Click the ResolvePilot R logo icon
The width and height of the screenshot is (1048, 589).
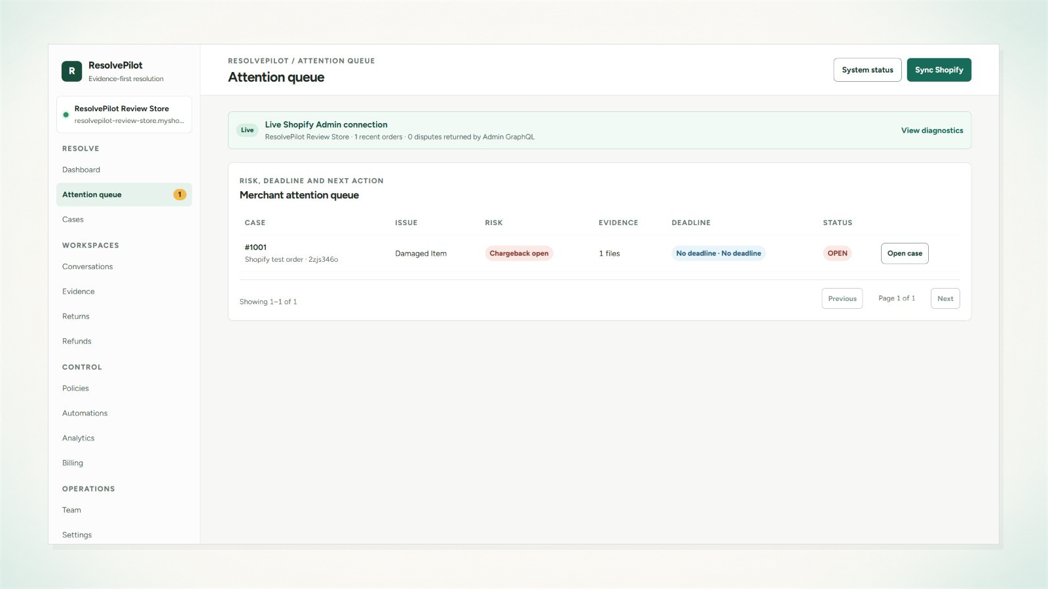coord(72,71)
